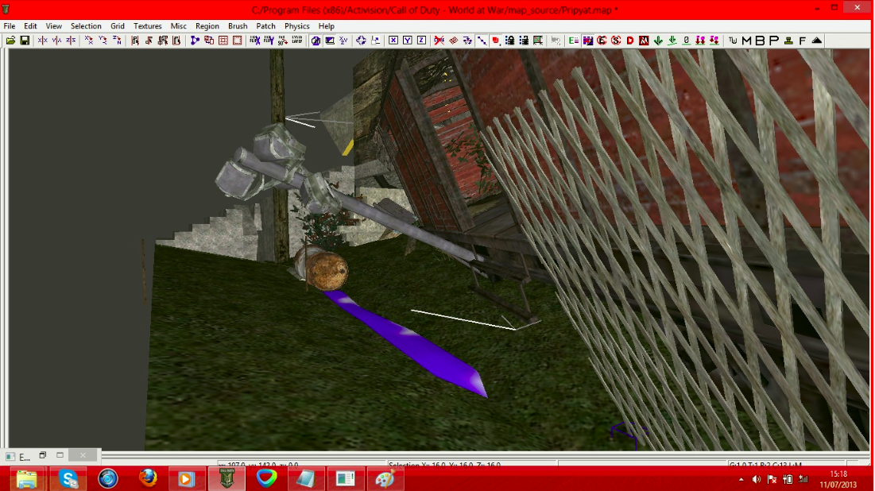
Task: Open the Physics menu
Action: point(297,26)
